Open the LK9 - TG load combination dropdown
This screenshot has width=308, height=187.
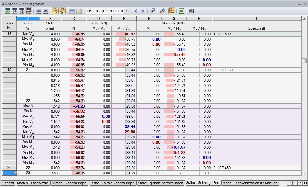pos(126,11)
